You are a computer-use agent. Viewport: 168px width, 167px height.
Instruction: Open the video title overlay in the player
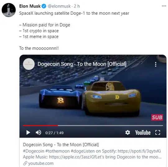[82, 64]
